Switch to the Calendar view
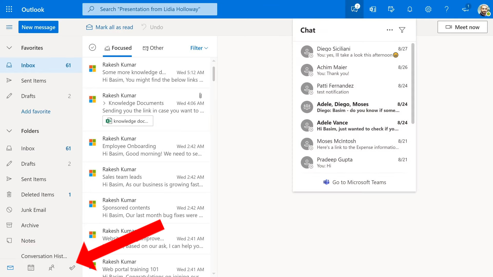This screenshot has height=277, width=493. [31, 268]
